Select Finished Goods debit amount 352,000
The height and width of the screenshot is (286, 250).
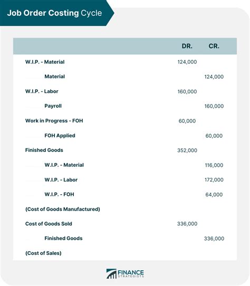click(187, 150)
